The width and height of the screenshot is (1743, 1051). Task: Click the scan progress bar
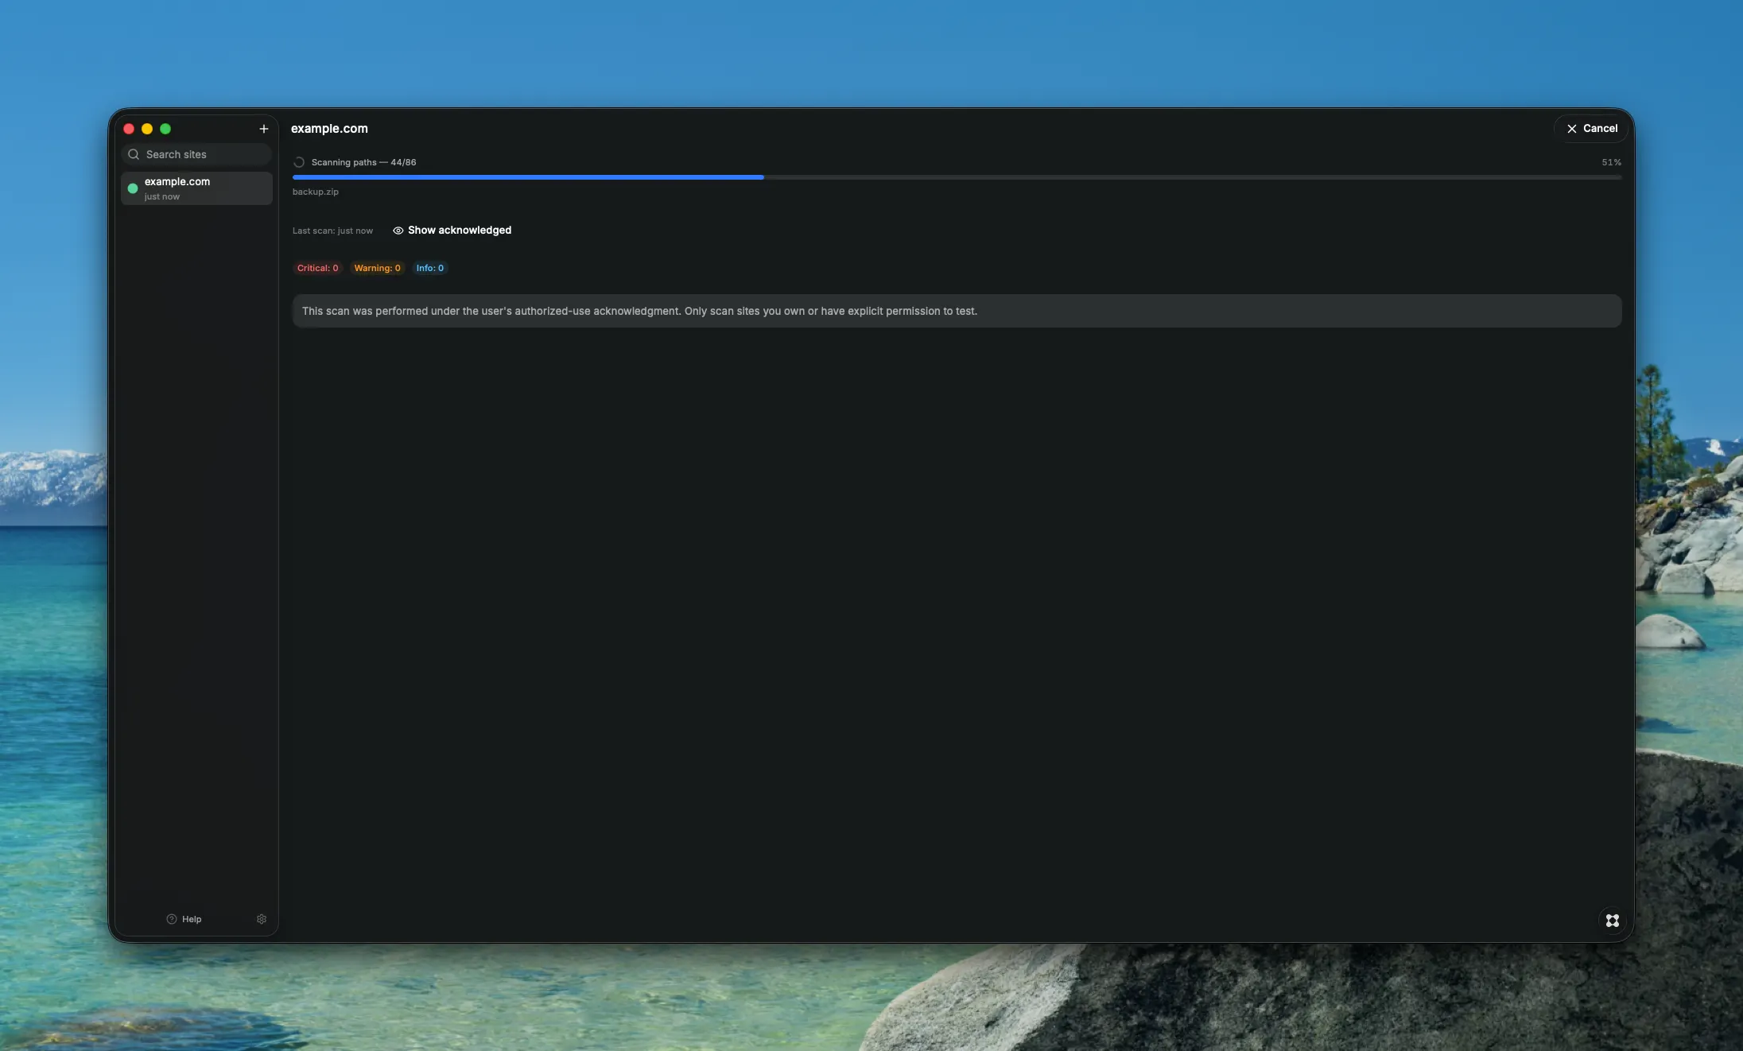tap(957, 177)
